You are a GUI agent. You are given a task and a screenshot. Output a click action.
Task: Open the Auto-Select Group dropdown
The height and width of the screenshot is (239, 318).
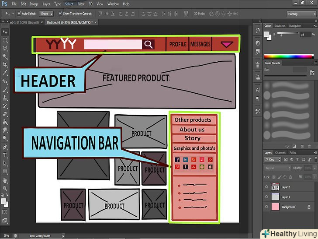pyautogui.click(x=46, y=14)
